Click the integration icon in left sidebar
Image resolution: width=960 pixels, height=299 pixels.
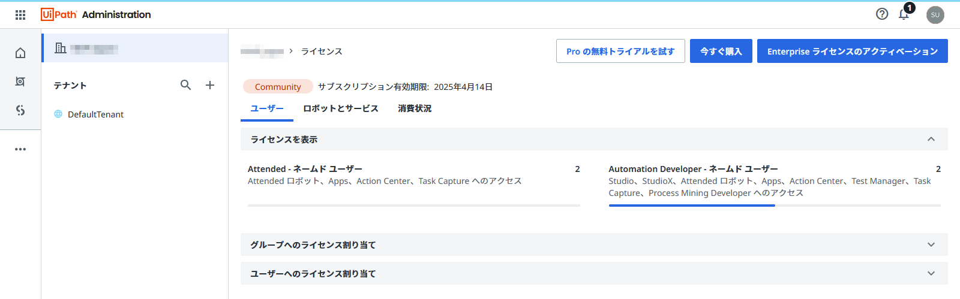click(20, 110)
